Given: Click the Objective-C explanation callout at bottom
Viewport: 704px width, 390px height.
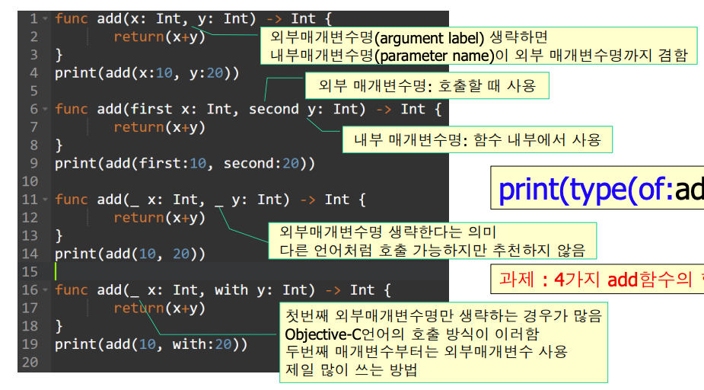Looking at the screenshot, I should coord(442,343).
